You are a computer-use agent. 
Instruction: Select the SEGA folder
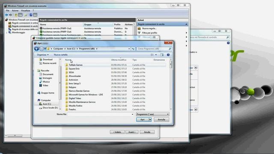coord(71,72)
